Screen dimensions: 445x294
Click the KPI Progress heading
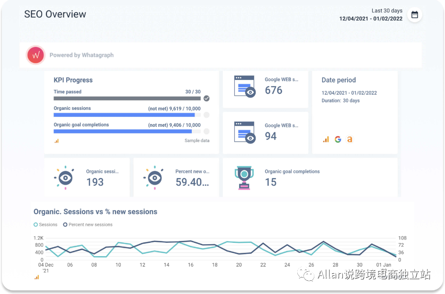(x=73, y=80)
